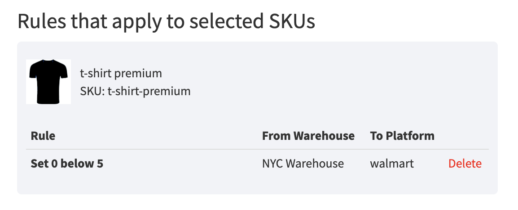Delete the Set 0 below 5 rule

(x=465, y=164)
